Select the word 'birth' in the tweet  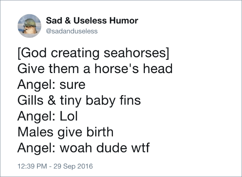(100, 131)
